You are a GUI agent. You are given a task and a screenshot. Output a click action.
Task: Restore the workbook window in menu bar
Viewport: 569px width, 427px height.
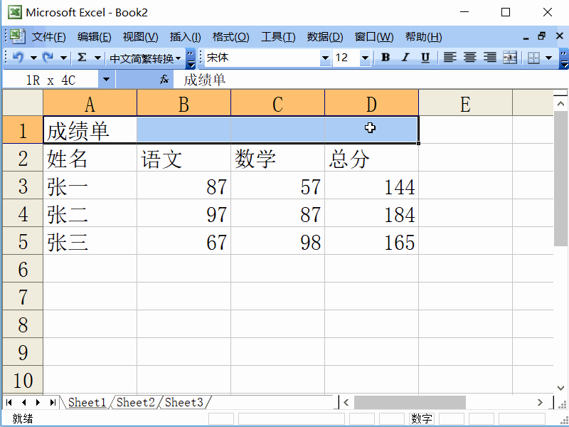point(542,36)
